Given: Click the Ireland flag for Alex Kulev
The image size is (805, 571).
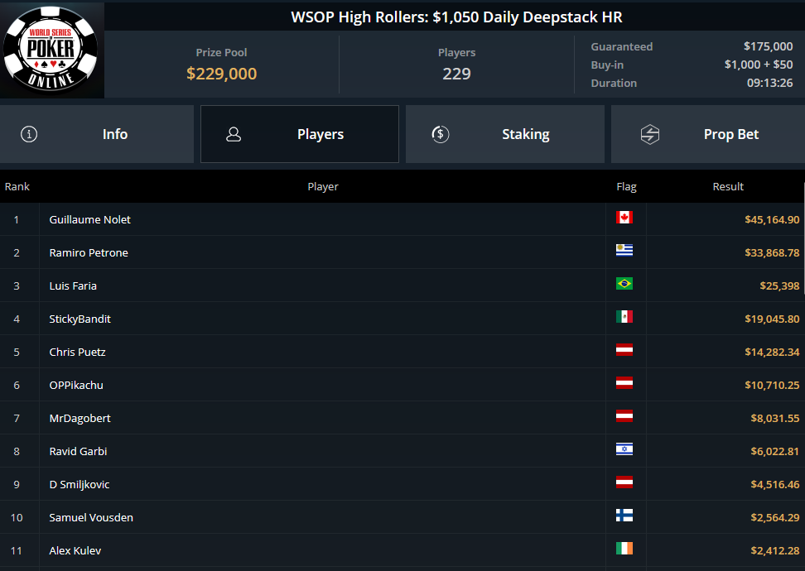Looking at the screenshot, I should (624, 549).
